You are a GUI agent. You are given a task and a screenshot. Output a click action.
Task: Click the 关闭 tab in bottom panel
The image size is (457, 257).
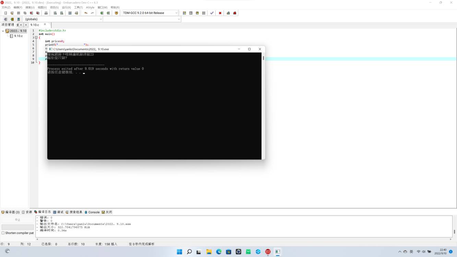coord(107,212)
